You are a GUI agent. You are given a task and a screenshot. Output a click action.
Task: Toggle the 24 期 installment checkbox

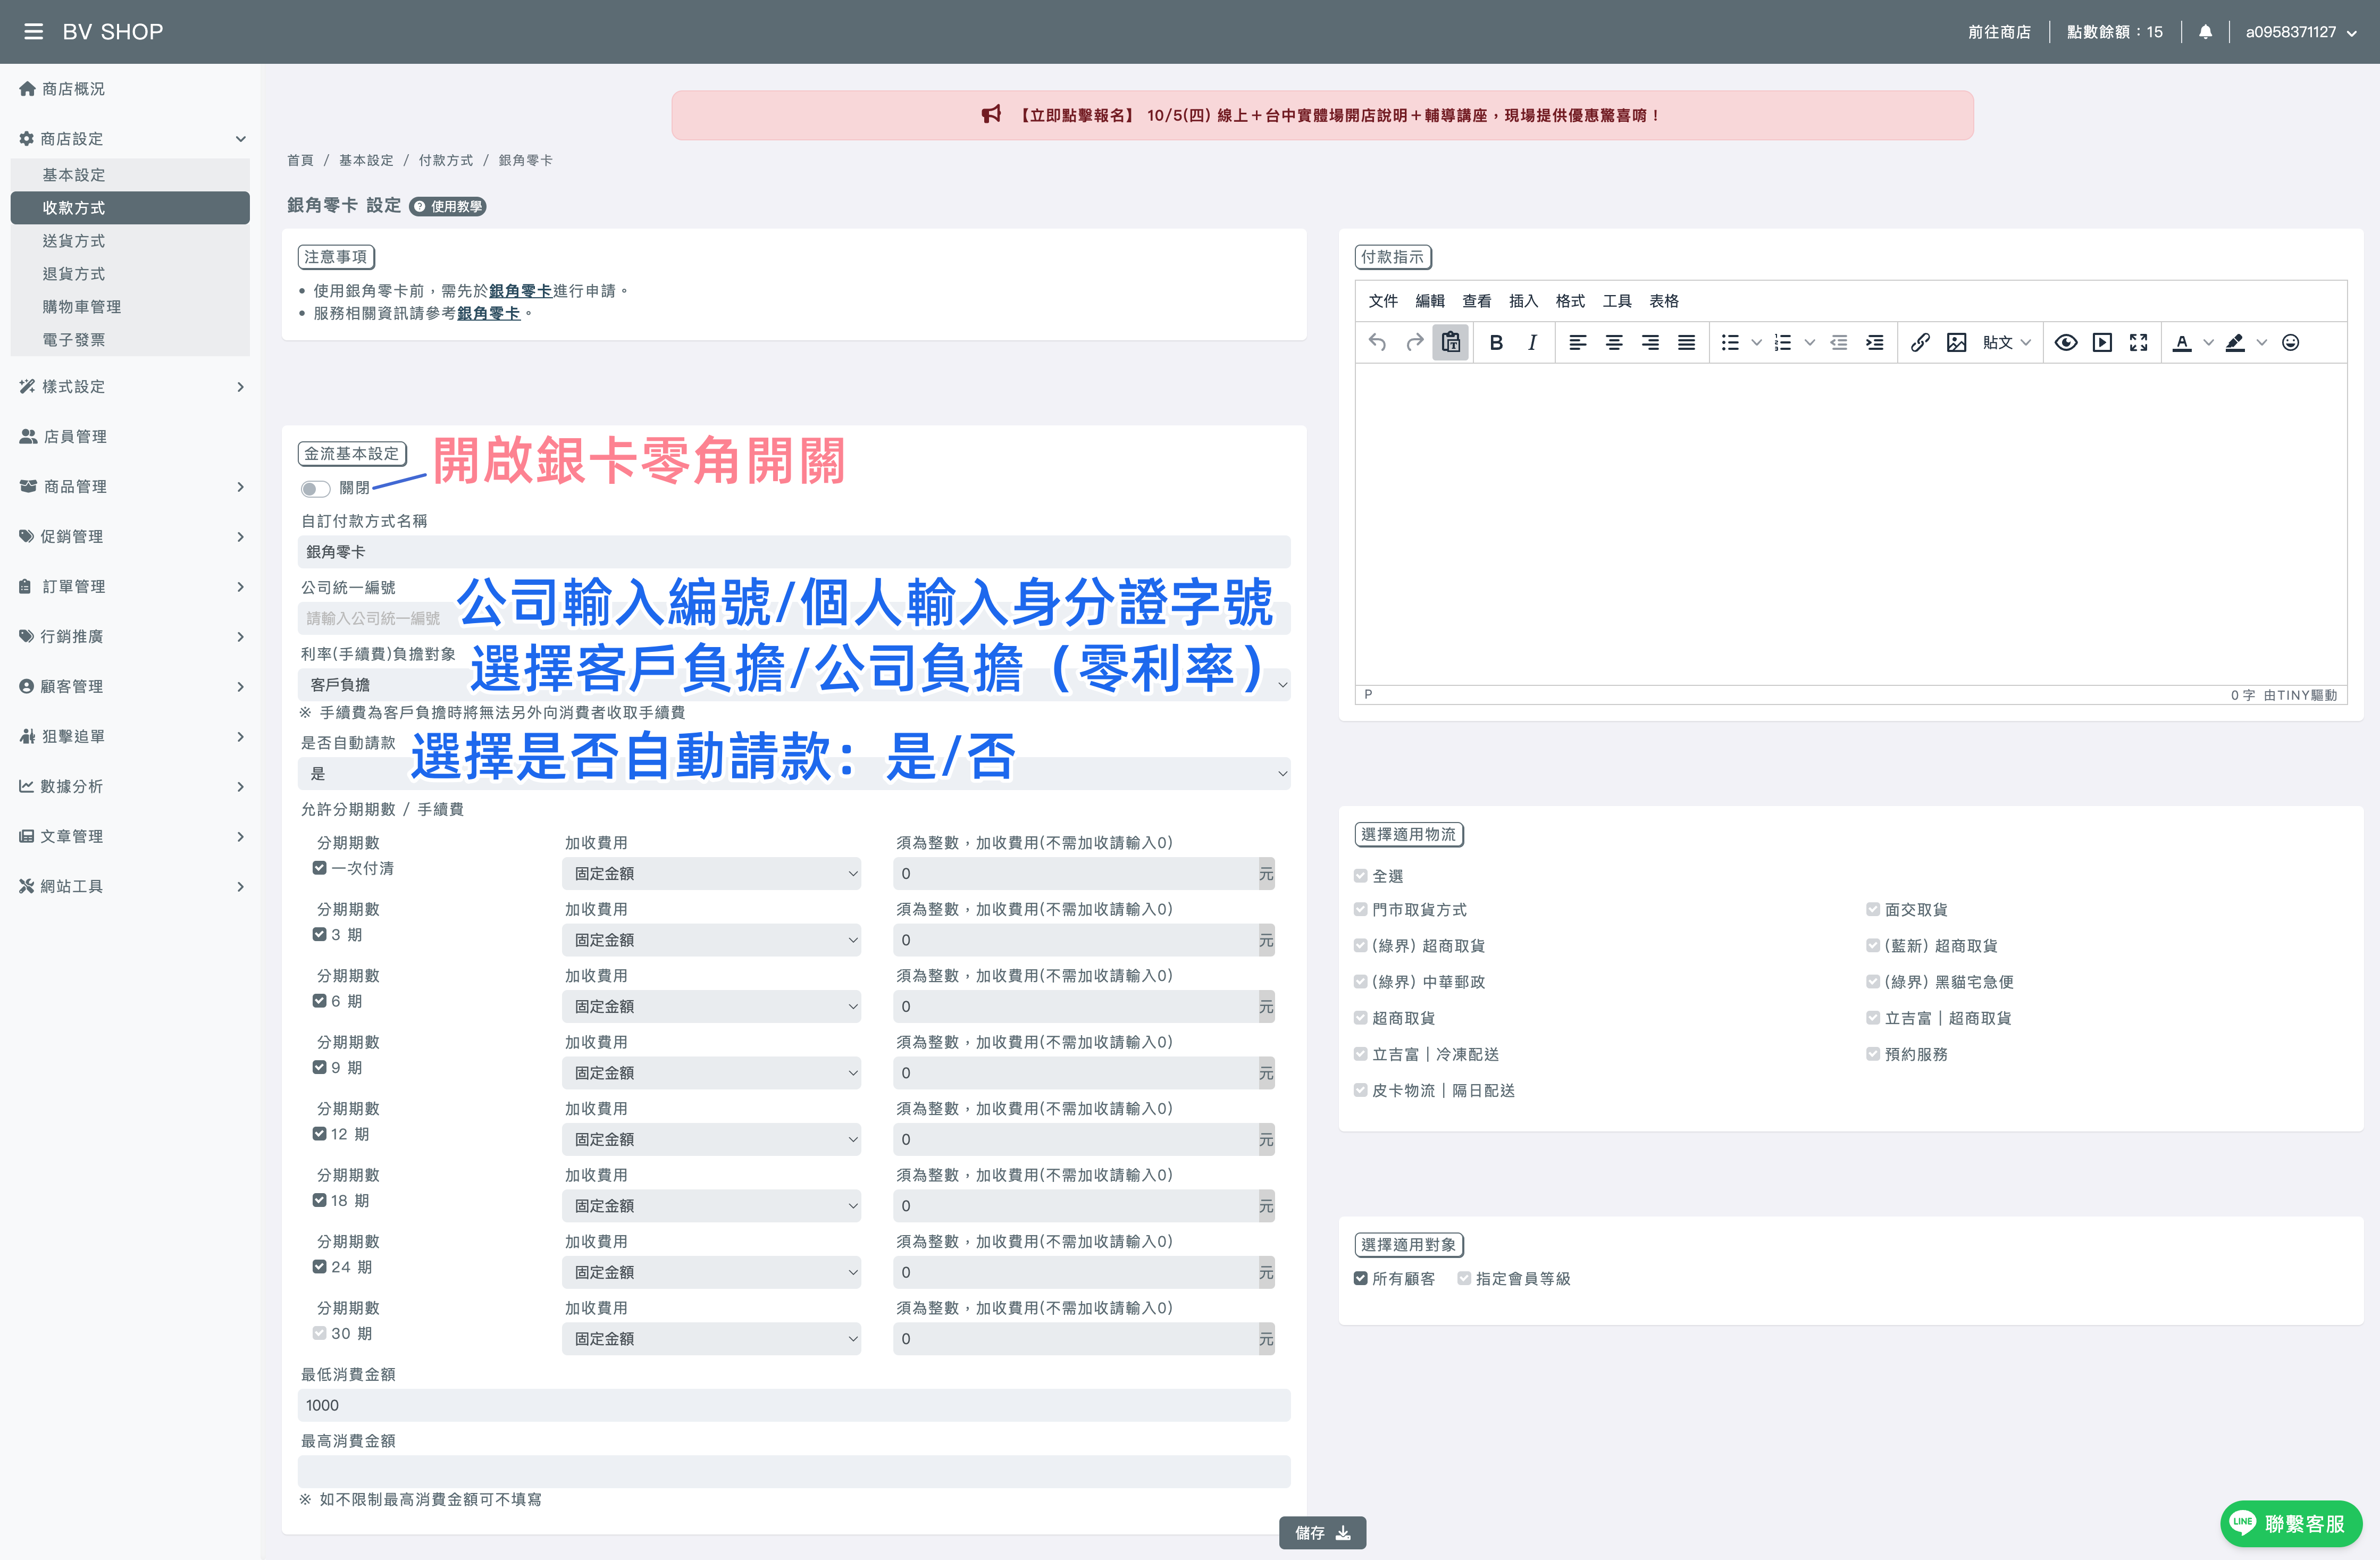pos(320,1267)
